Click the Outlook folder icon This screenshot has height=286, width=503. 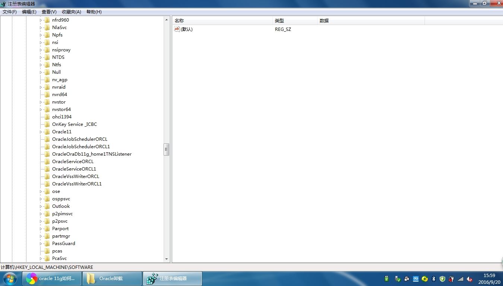pyautogui.click(x=47, y=206)
